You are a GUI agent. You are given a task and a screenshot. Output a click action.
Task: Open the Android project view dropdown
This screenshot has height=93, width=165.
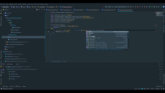[x=6, y=10]
